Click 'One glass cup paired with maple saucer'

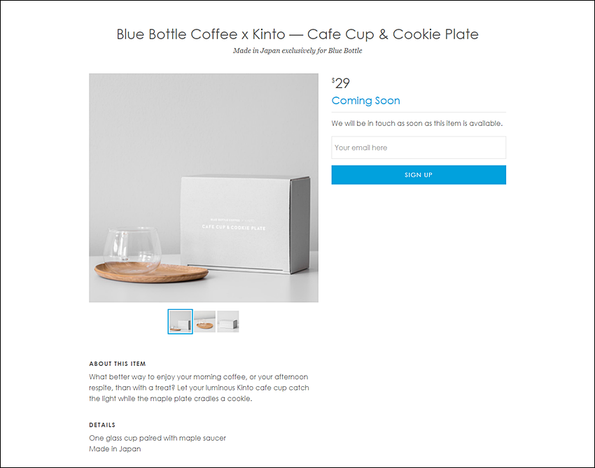tap(157, 438)
